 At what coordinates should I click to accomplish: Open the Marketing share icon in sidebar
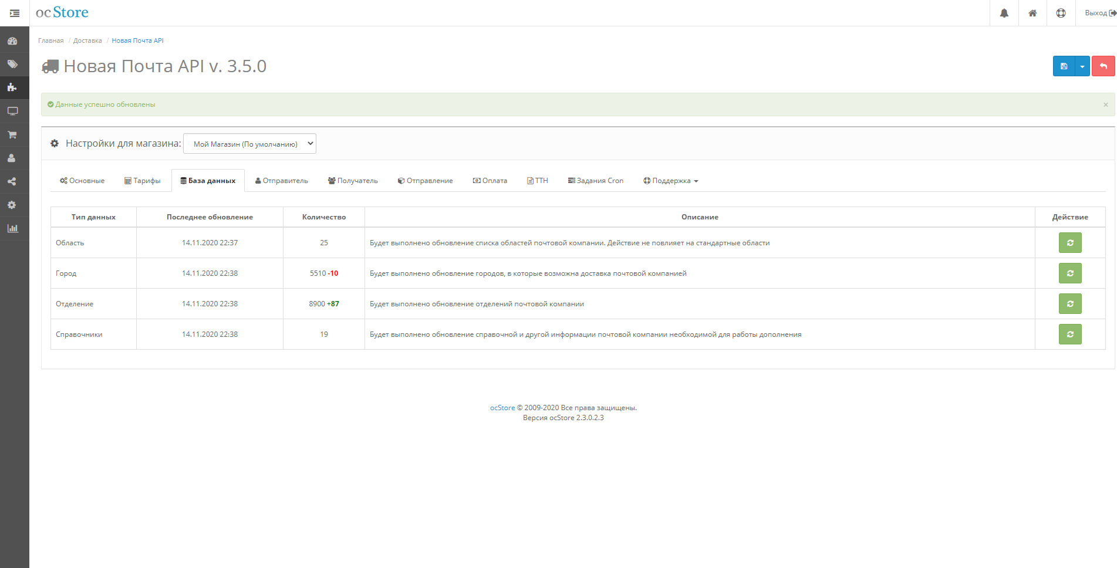tap(12, 182)
